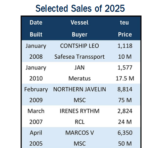Click the Safesea Transsport buyer cell
This screenshot has height=148, width=151.
click(80, 57)
